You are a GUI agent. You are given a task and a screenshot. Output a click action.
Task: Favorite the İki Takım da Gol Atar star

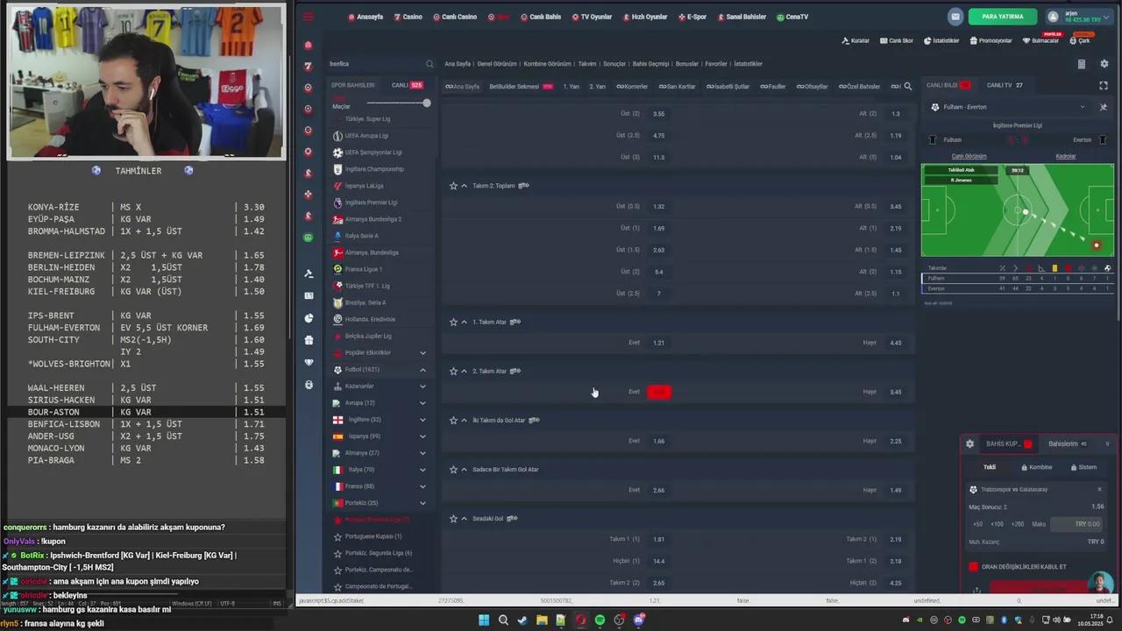click(x=453, y=420)
